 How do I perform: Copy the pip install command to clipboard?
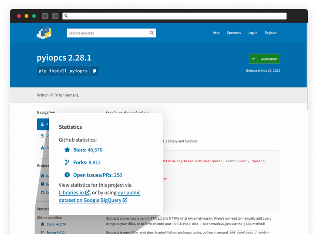[x=94, y=71]
